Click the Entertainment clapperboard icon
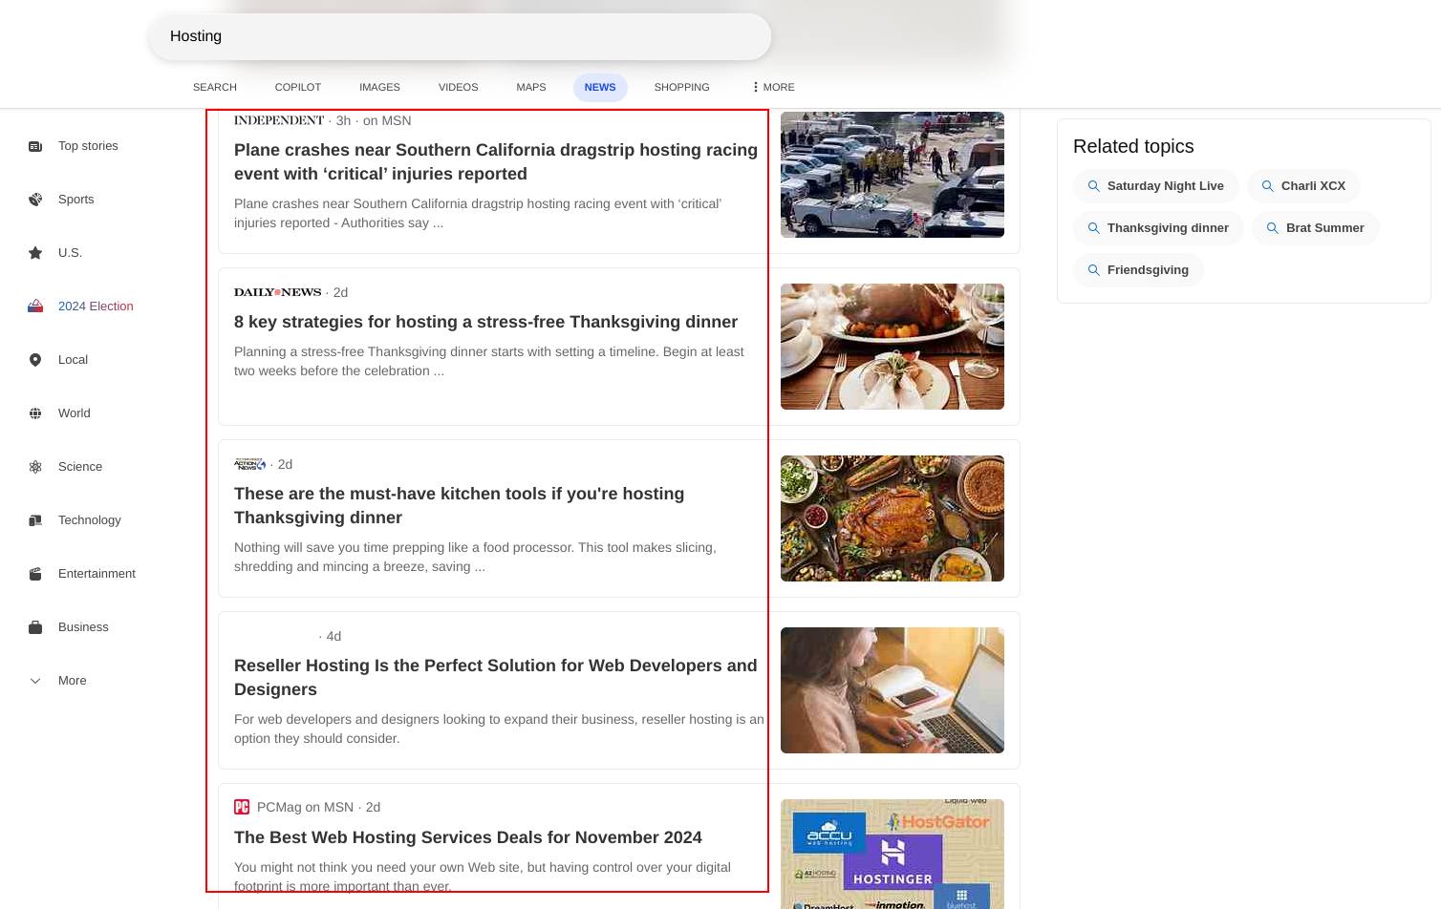The width and height of the screenshot is (1441, 909). click(x=35, y=574)
